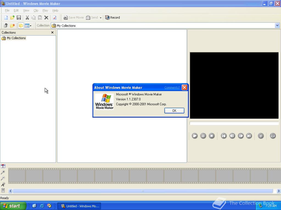
Task: Close the About Windows Movie Maker dialog
Action: point(184,87)
